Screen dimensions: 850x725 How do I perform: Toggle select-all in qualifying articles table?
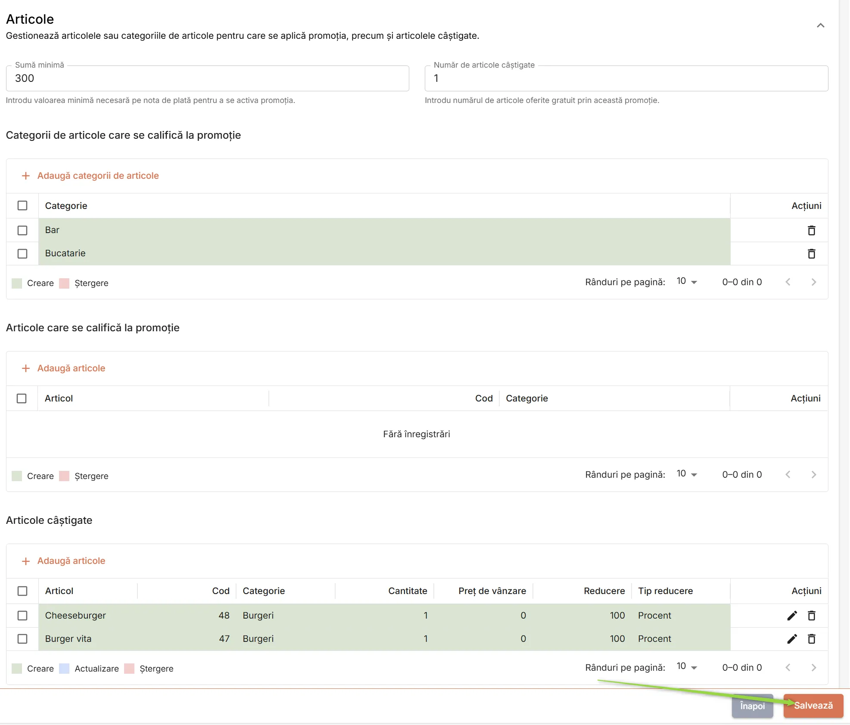click(22, 398)
